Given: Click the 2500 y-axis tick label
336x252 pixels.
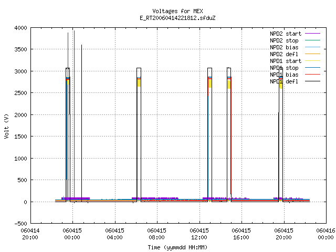Looking at the screenshot, I should pos(20,93).
